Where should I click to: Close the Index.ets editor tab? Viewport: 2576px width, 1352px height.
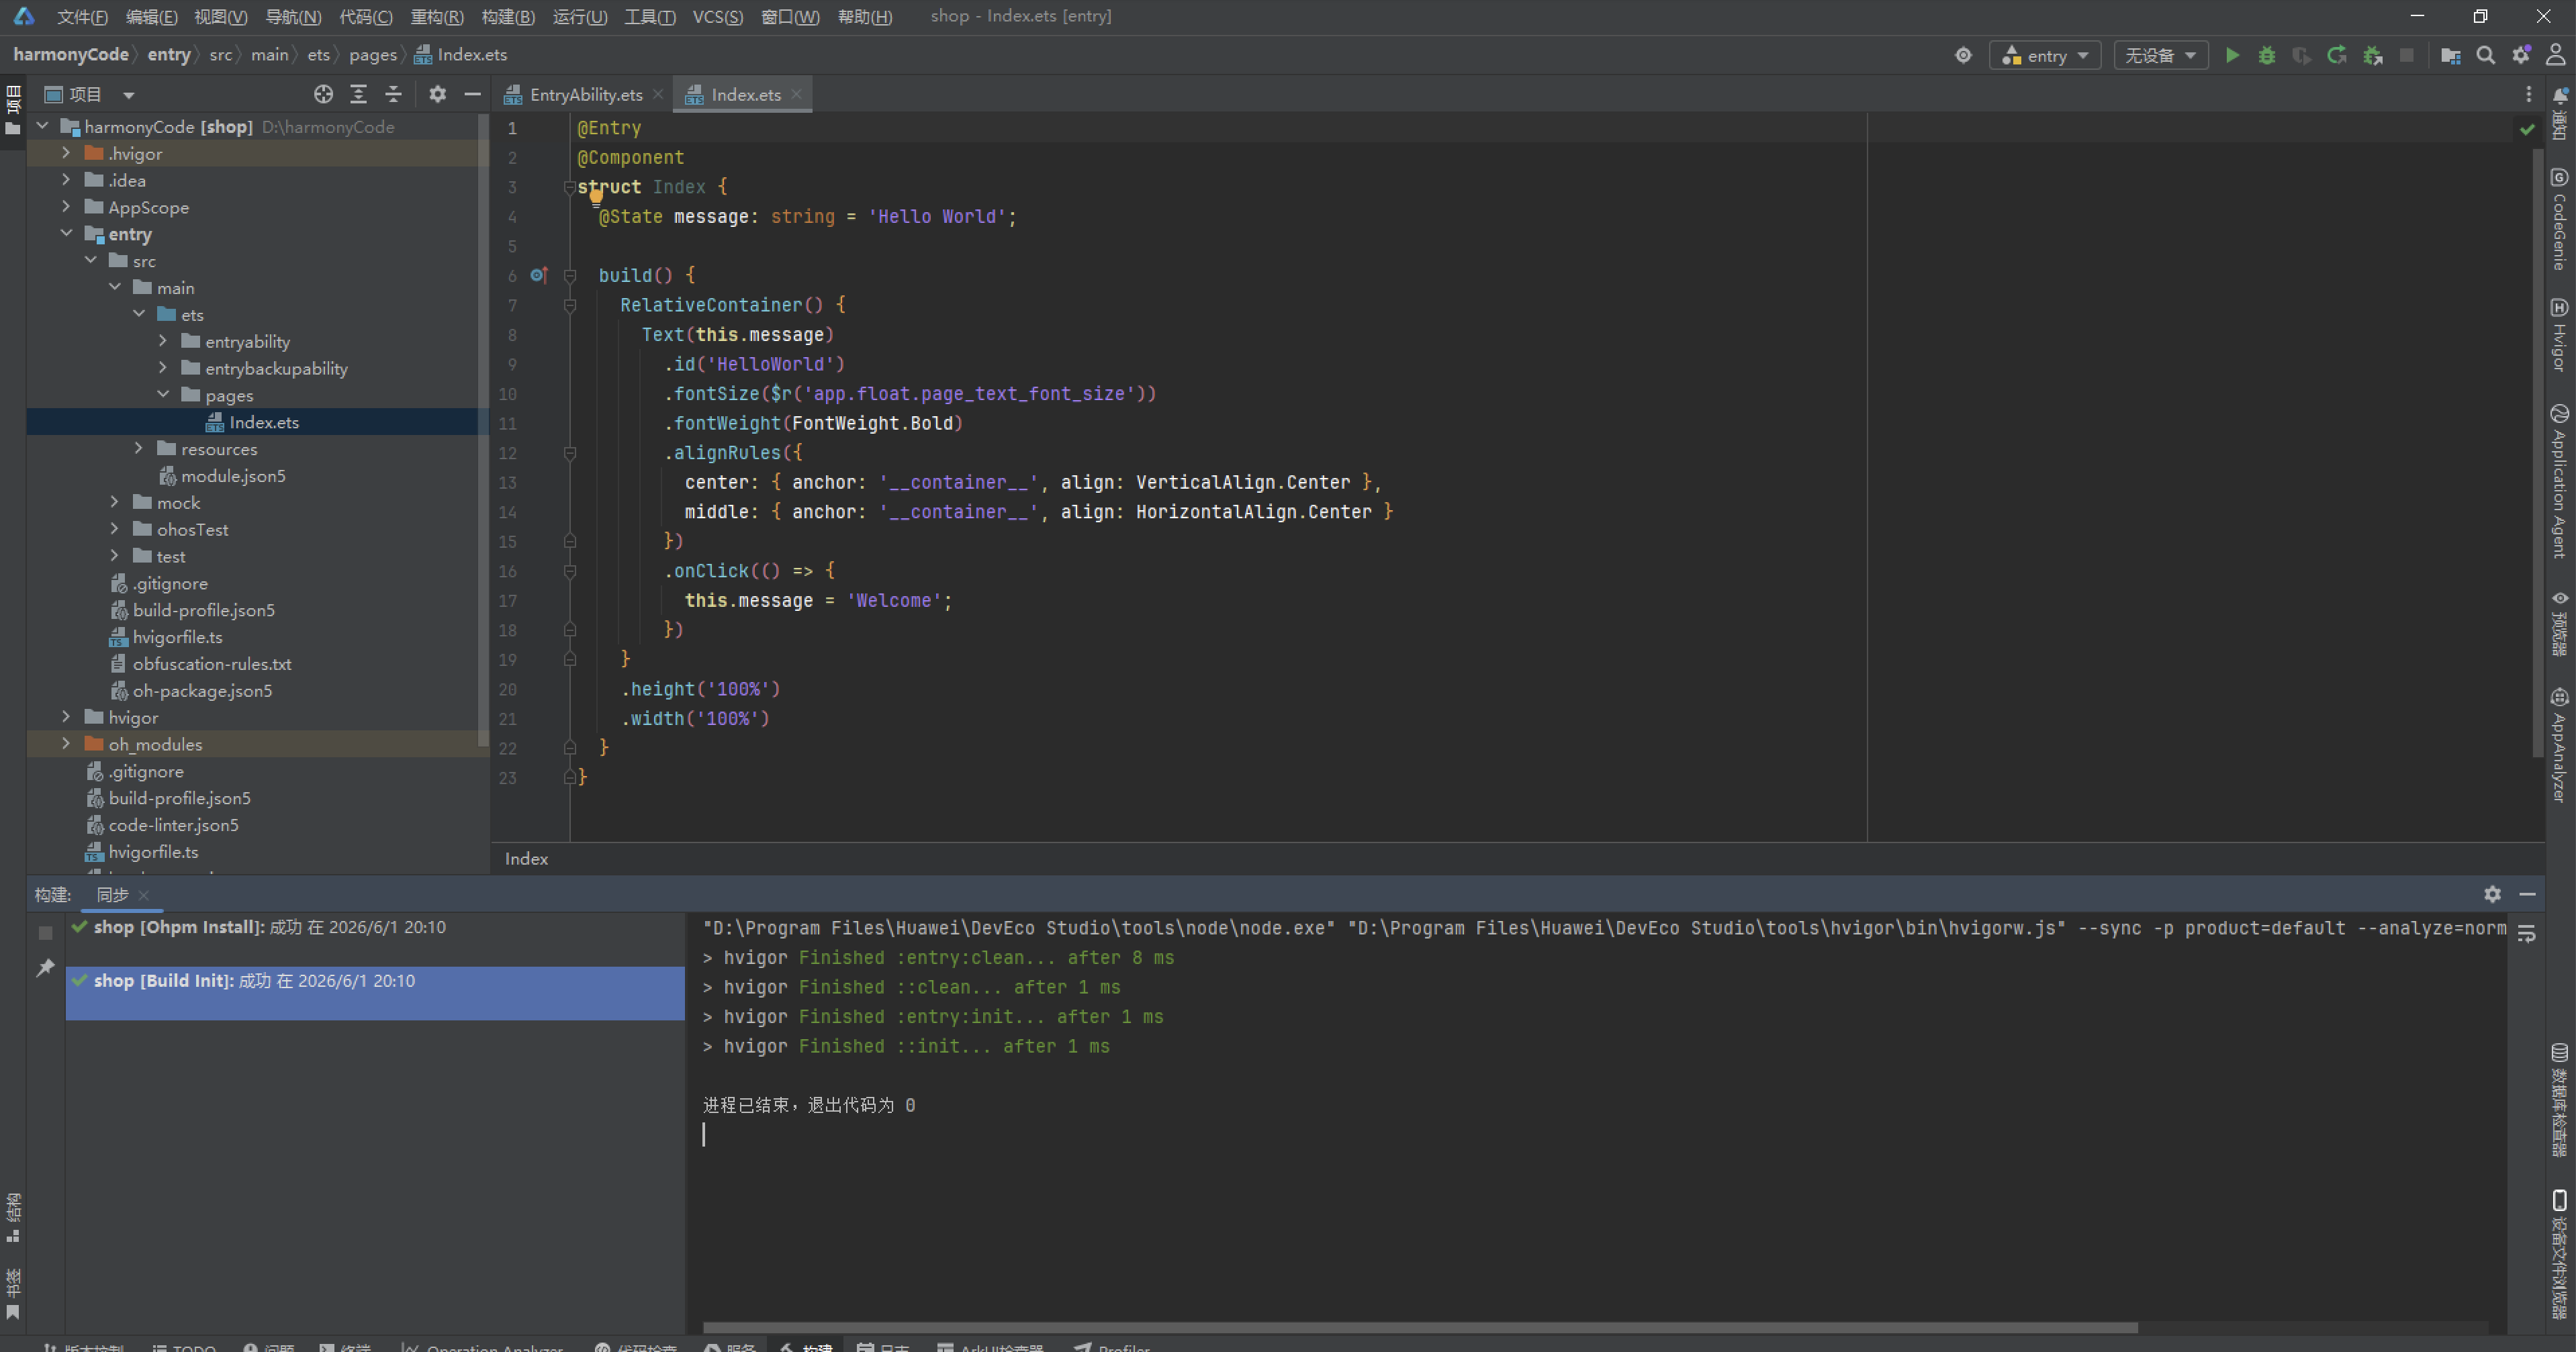[796, 94]
